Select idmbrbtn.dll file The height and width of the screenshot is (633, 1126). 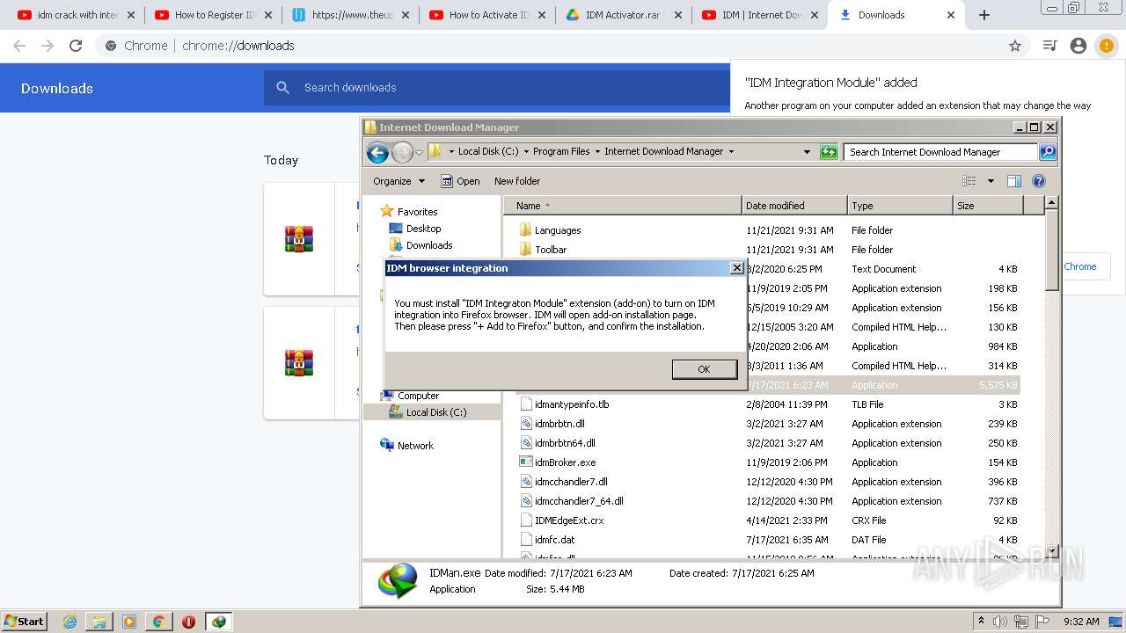559,424
